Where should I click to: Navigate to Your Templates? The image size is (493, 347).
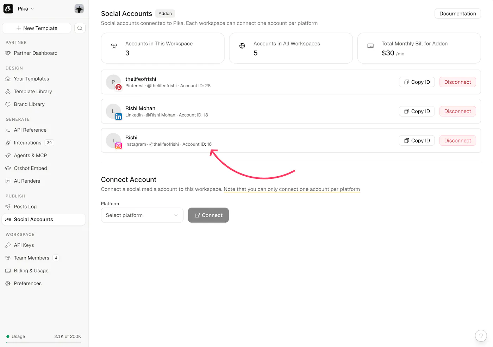(x=31, y=79)
